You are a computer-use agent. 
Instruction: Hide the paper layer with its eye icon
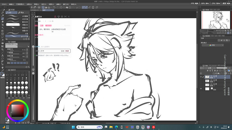point(201,89)
